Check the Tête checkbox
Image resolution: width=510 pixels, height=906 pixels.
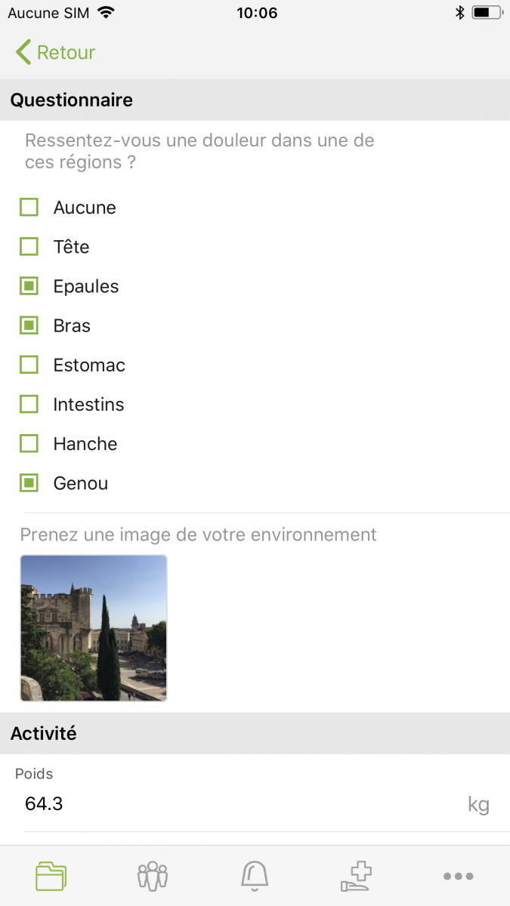(x=29, y=247)
